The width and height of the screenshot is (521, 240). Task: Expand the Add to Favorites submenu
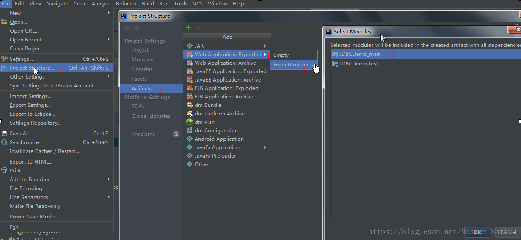(x=109, y=179)
